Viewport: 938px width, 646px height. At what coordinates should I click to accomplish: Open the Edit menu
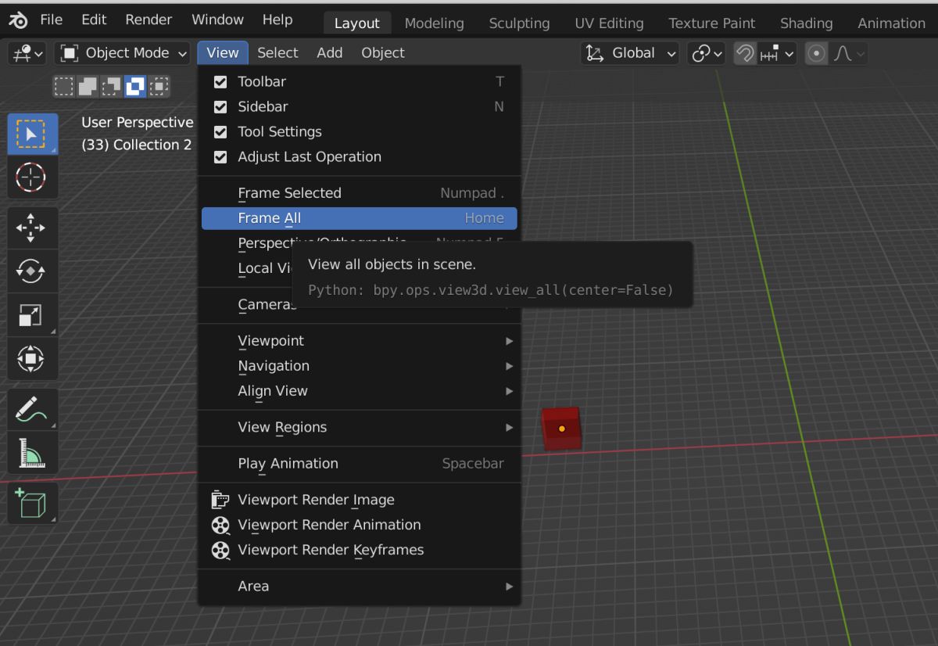point(95,20)
